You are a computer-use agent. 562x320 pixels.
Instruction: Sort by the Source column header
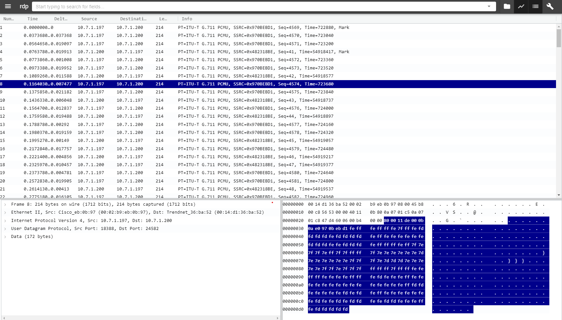click(x=89, y=19)
